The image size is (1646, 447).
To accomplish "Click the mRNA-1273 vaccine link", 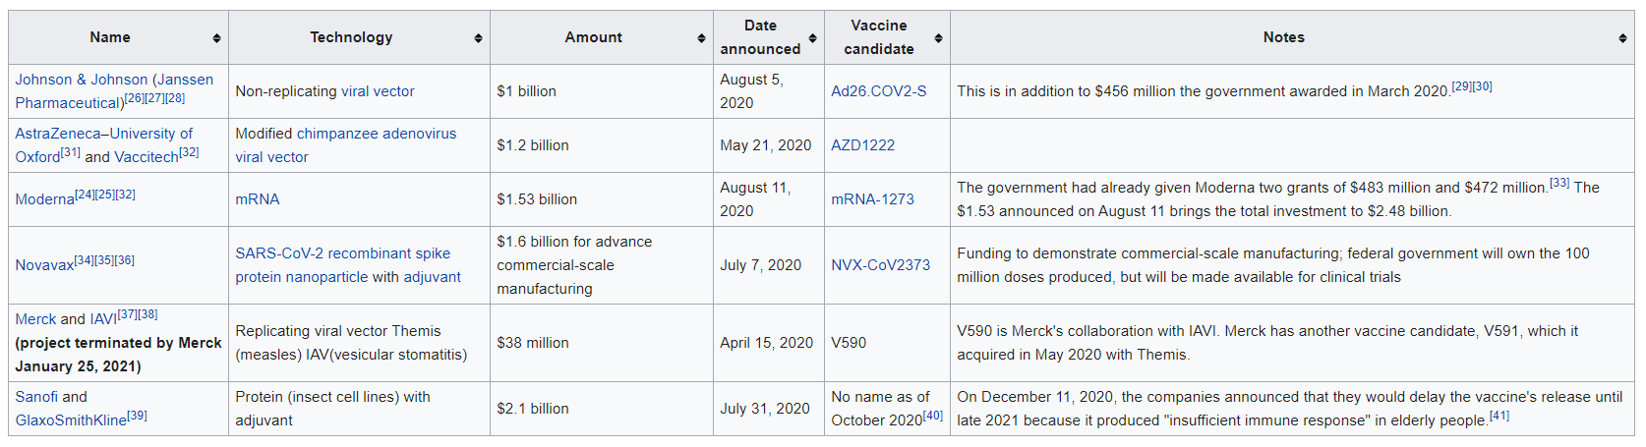I will [x=872, y=199].
